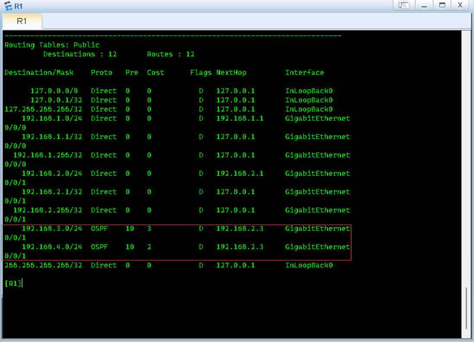Click Direct protocol in 192.168.2.0/24 row
Image resolution: width=474 pixels, height=342 pixels.
click(x=104, y=174)
